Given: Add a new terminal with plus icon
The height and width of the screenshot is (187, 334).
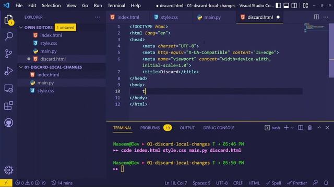Looking at the screenshot, I should coord(287,128).
